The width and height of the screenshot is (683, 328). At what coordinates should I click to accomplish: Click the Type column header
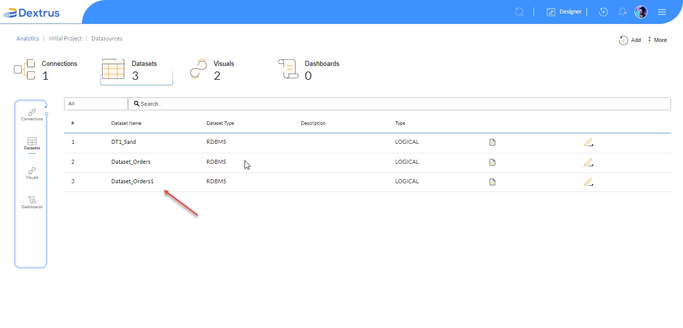coord(400,123)
